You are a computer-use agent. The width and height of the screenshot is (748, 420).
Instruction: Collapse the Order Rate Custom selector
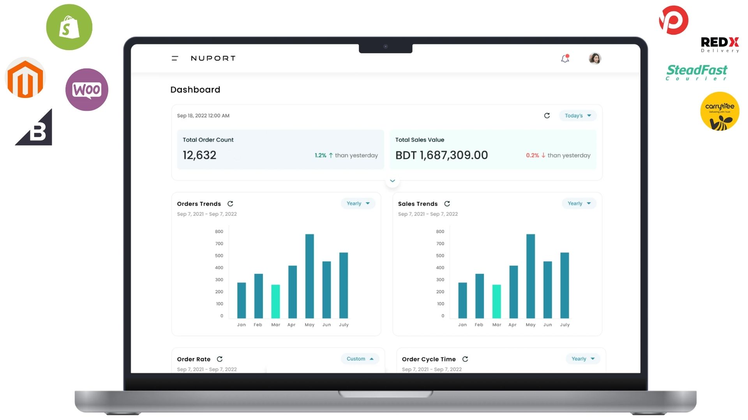359,359
